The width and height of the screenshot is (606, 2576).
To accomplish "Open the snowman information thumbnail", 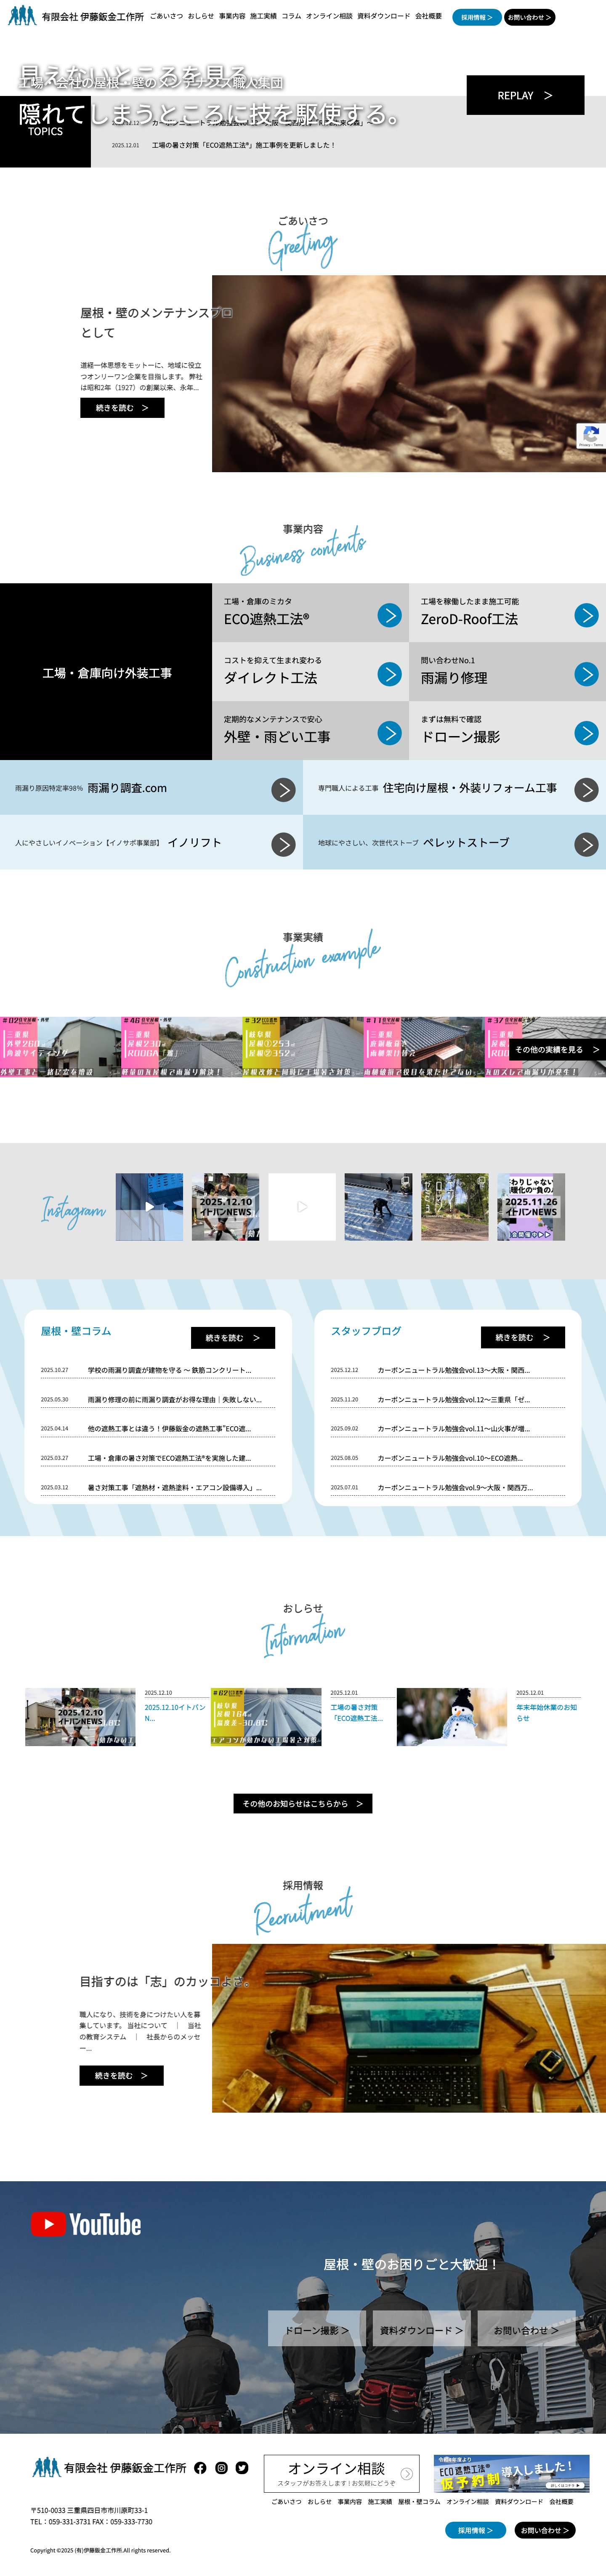I will pos(451,1717).
